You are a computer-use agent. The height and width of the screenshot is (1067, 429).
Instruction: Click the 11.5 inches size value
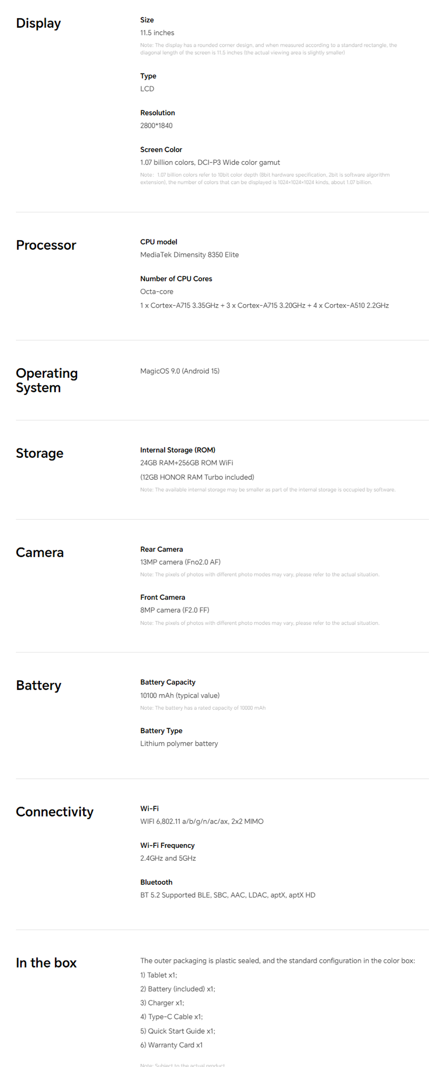coord(157,33)
